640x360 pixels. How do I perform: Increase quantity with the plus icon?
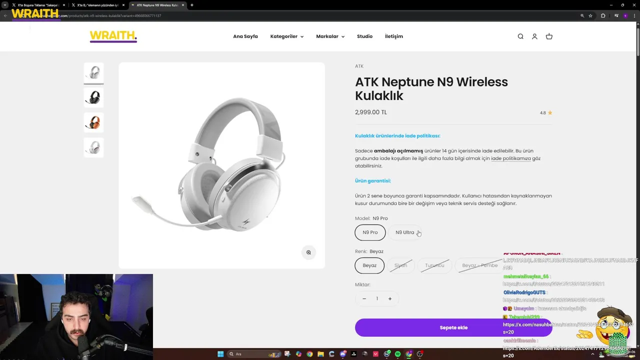tap(390, 299)
